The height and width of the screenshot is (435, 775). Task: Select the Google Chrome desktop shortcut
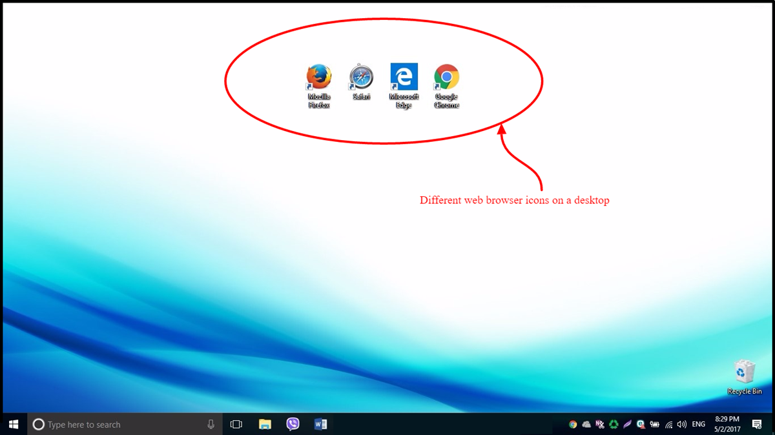pyautogui.click(x=446, y=85)
